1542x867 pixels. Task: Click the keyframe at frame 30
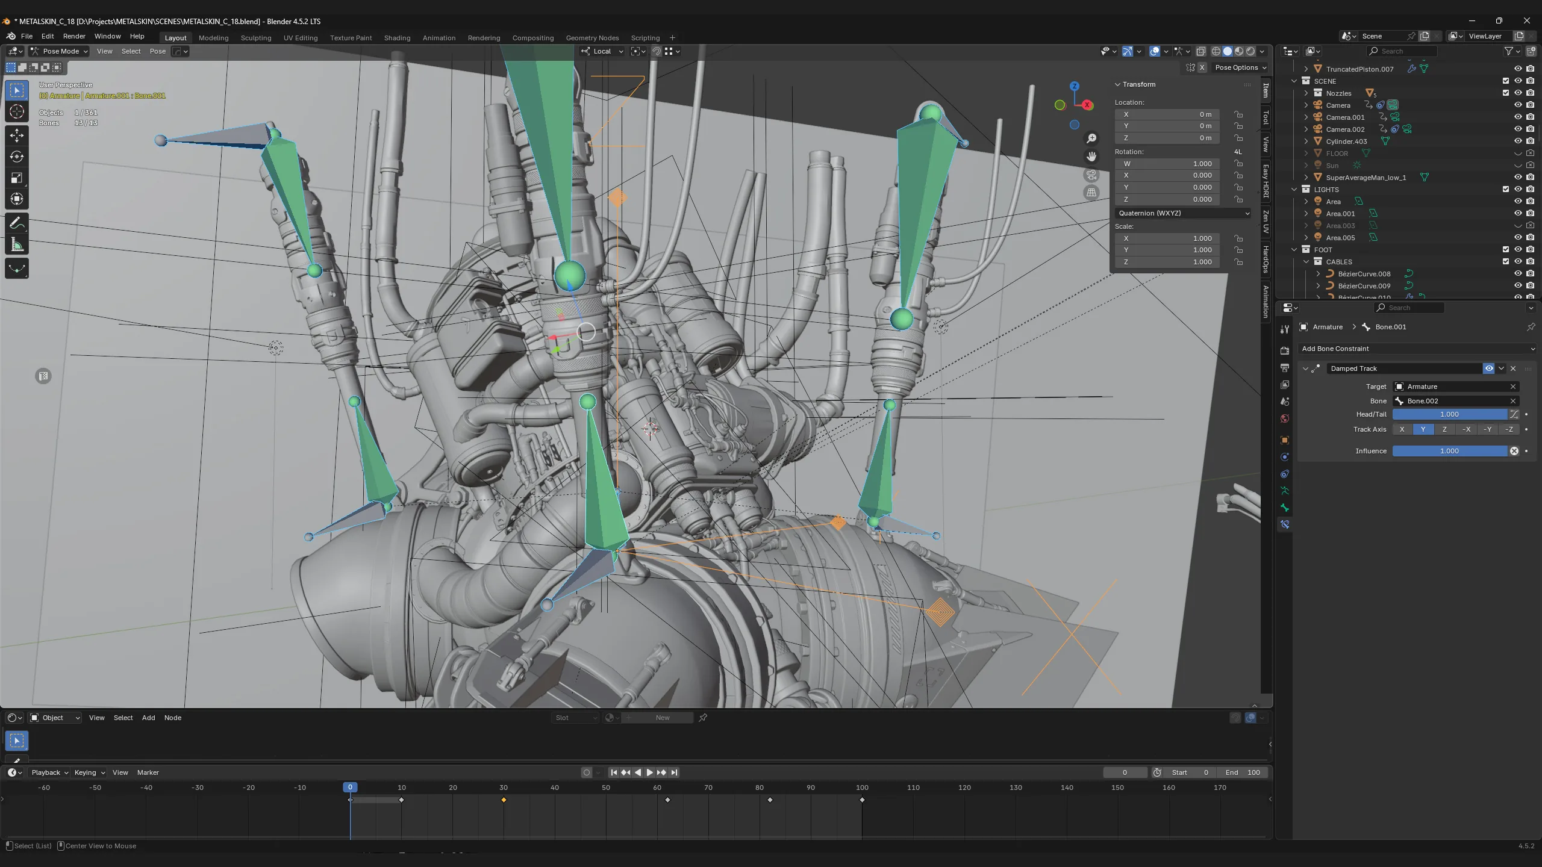pos(504,800)
